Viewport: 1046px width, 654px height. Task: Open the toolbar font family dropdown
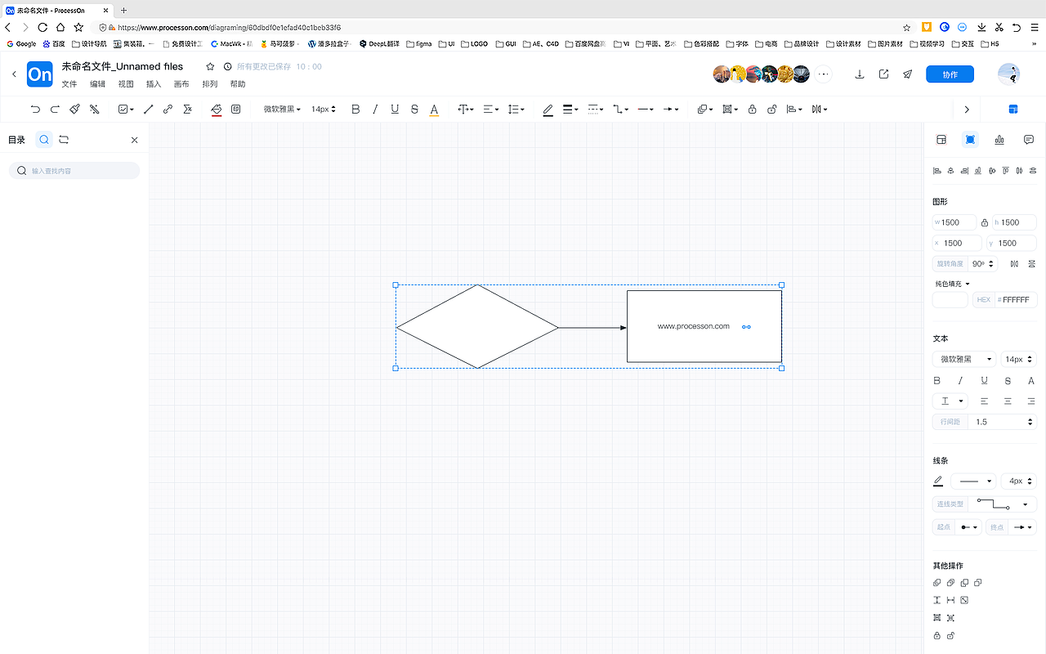tap(282, 109)
